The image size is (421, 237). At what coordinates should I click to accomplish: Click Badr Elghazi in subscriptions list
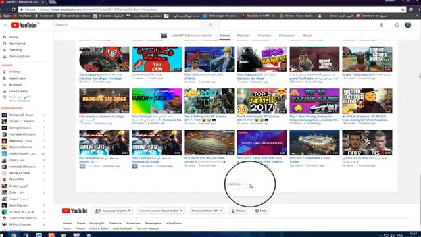click(18, 205)
